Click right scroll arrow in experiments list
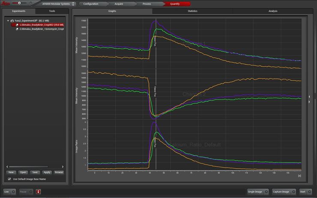This screenshot has width=317, height=198. [63, 167]
